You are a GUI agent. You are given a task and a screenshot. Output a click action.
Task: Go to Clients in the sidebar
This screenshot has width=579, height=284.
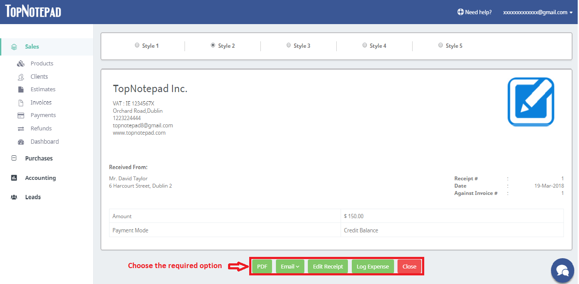[x=39, y=77]
